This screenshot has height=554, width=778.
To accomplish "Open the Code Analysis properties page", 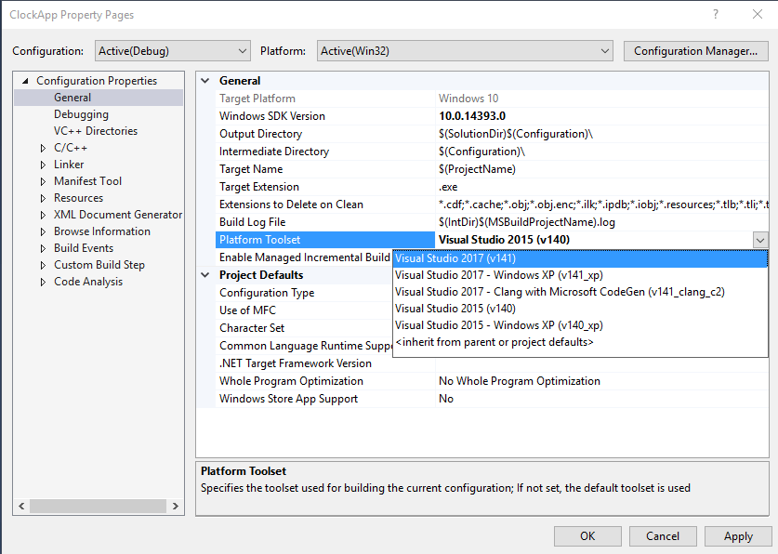I will (x=88, y=282).
